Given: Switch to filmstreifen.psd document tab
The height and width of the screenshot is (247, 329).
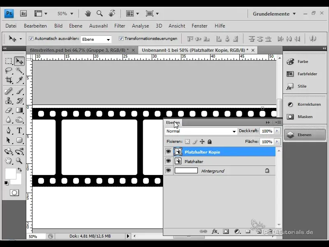Looking at the screenshot, I should 79,50.
